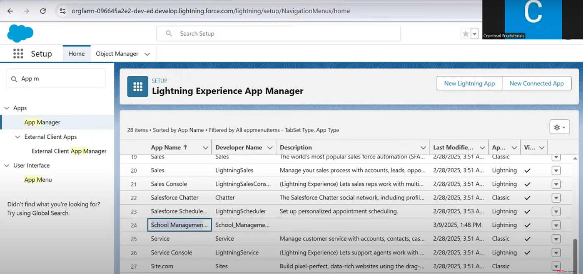Open site information icon in address bar

pyautogui.click(x=63, y=11)
